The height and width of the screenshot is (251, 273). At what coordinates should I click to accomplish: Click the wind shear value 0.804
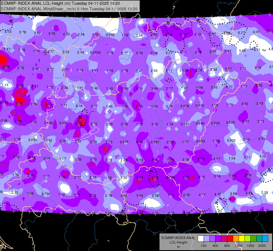215,123
